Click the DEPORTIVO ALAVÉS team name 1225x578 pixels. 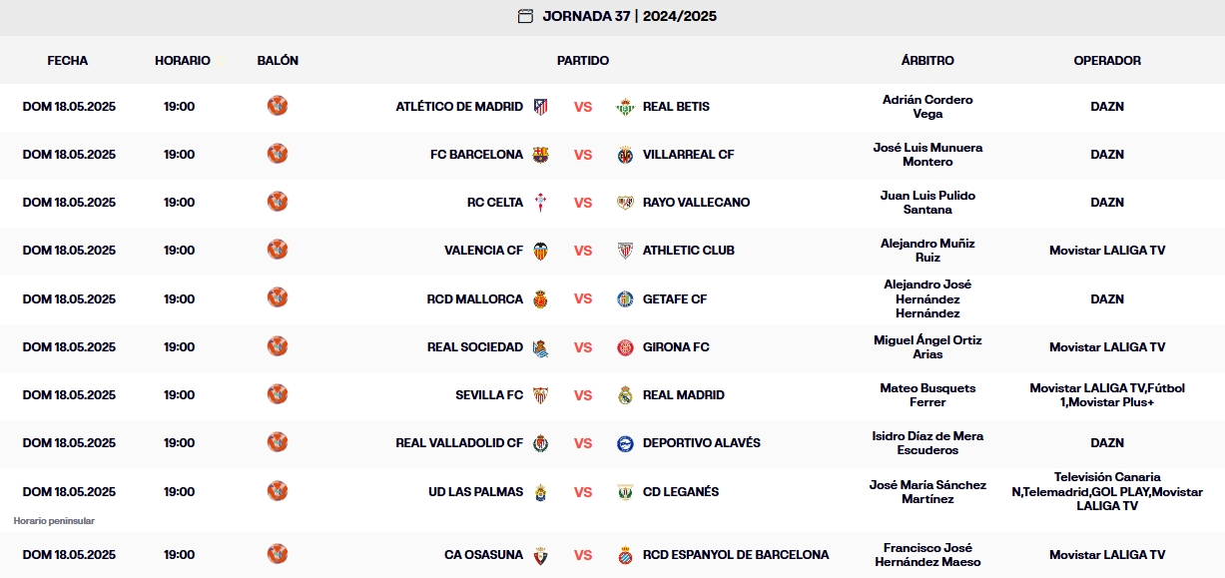702,443
